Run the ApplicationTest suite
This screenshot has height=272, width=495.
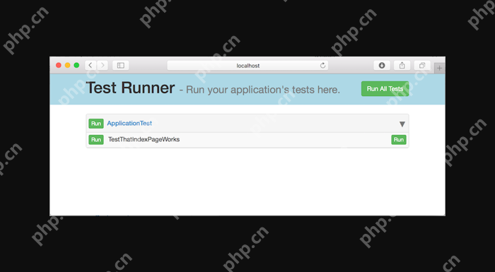[96, 124]
